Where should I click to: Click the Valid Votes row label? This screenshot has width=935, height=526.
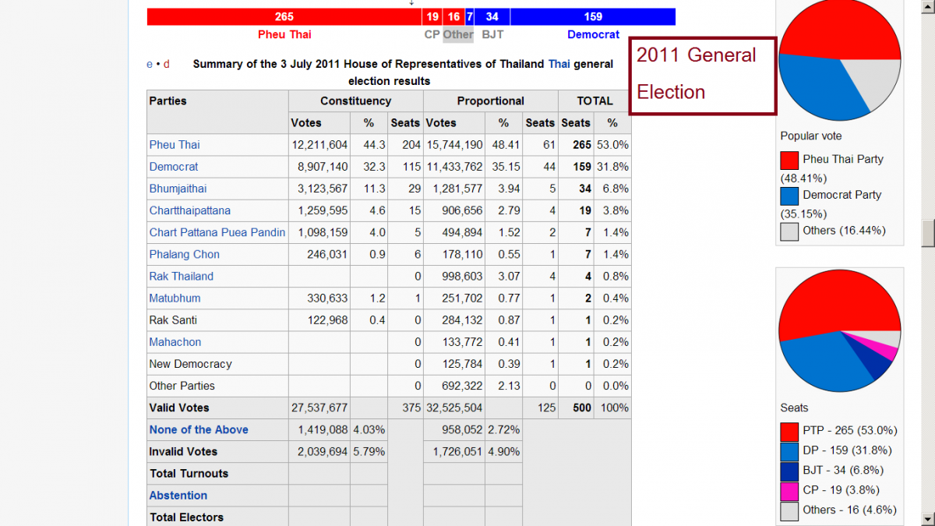(179, 408)
